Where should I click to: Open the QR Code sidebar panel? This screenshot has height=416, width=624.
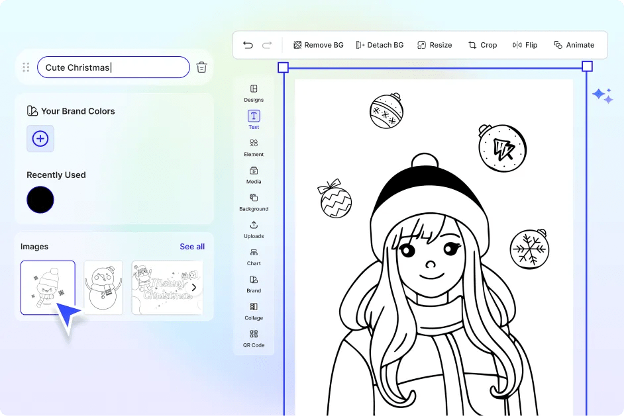point(254,339)
